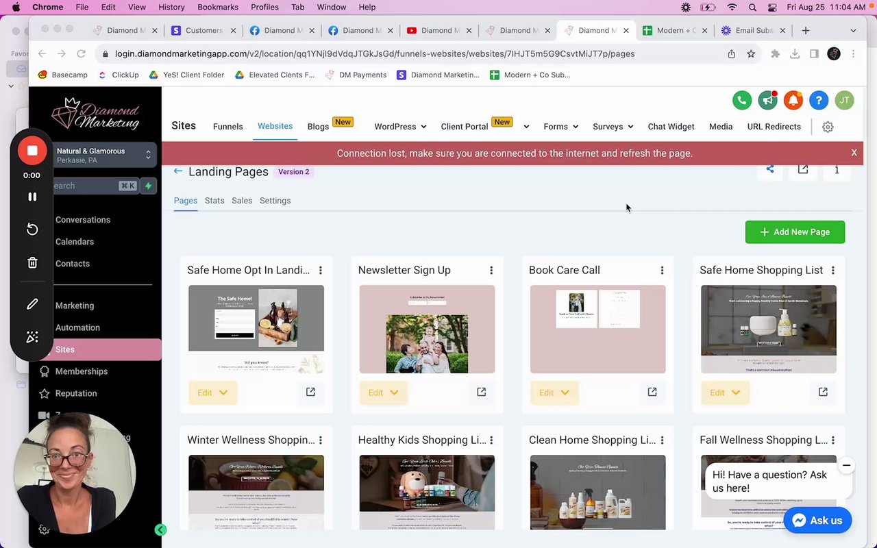
Task: Open options menu for Newsletter Sign Up card
Action: pyautogui.click(x=491, y=271)
